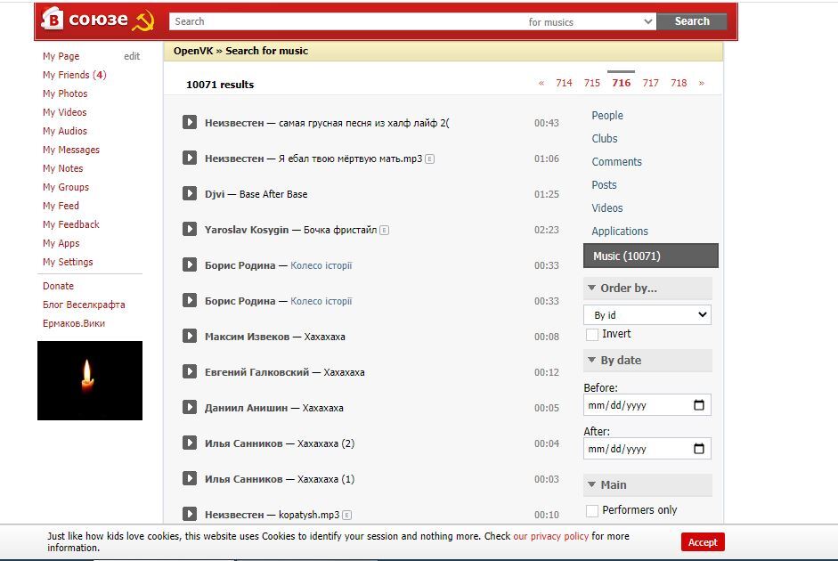The image size is (838, 561).
Task: Open My Settings
Action: click(68, 262)
